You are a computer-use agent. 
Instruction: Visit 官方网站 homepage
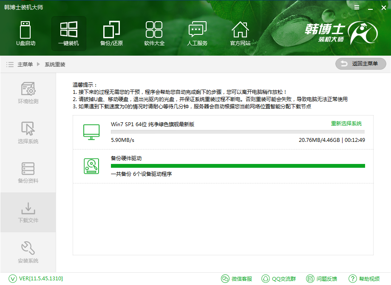click(240, 34)
